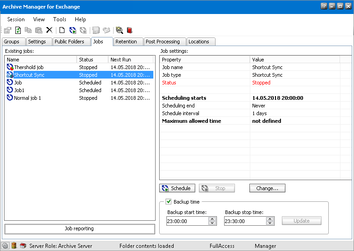Open Job reporting
Image resolution: width=354 pixels, height=251 pixels.
tap(79, 229)
